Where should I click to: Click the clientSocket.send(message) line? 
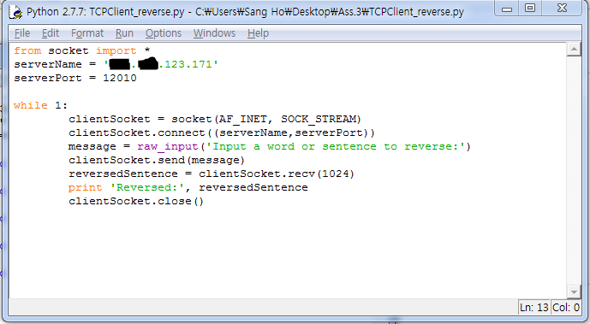tap(157, 161)
